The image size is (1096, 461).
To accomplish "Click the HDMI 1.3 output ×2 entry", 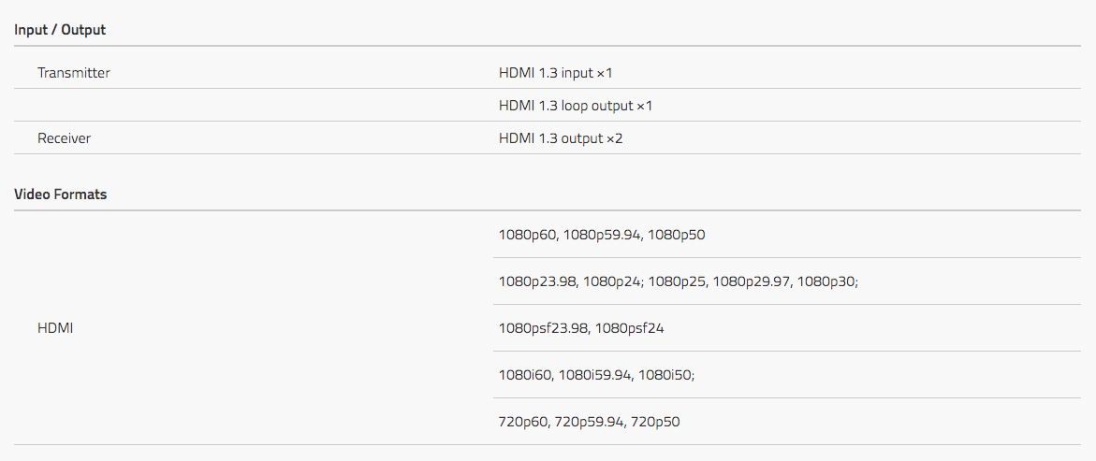I will (x=561, y=138).
